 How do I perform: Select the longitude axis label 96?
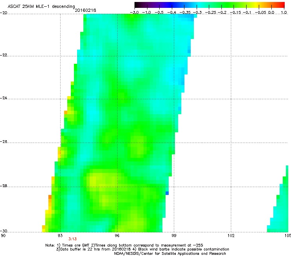(x=117, y=236)
